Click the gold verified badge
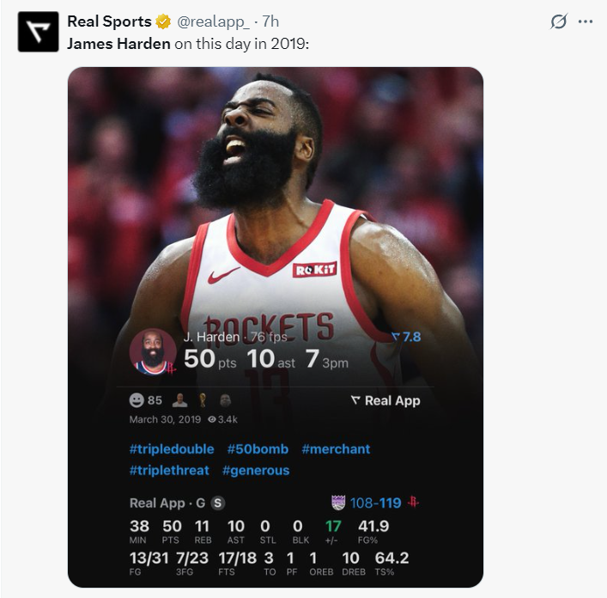Viewport: 607px width, 598px height. (163, 21)
